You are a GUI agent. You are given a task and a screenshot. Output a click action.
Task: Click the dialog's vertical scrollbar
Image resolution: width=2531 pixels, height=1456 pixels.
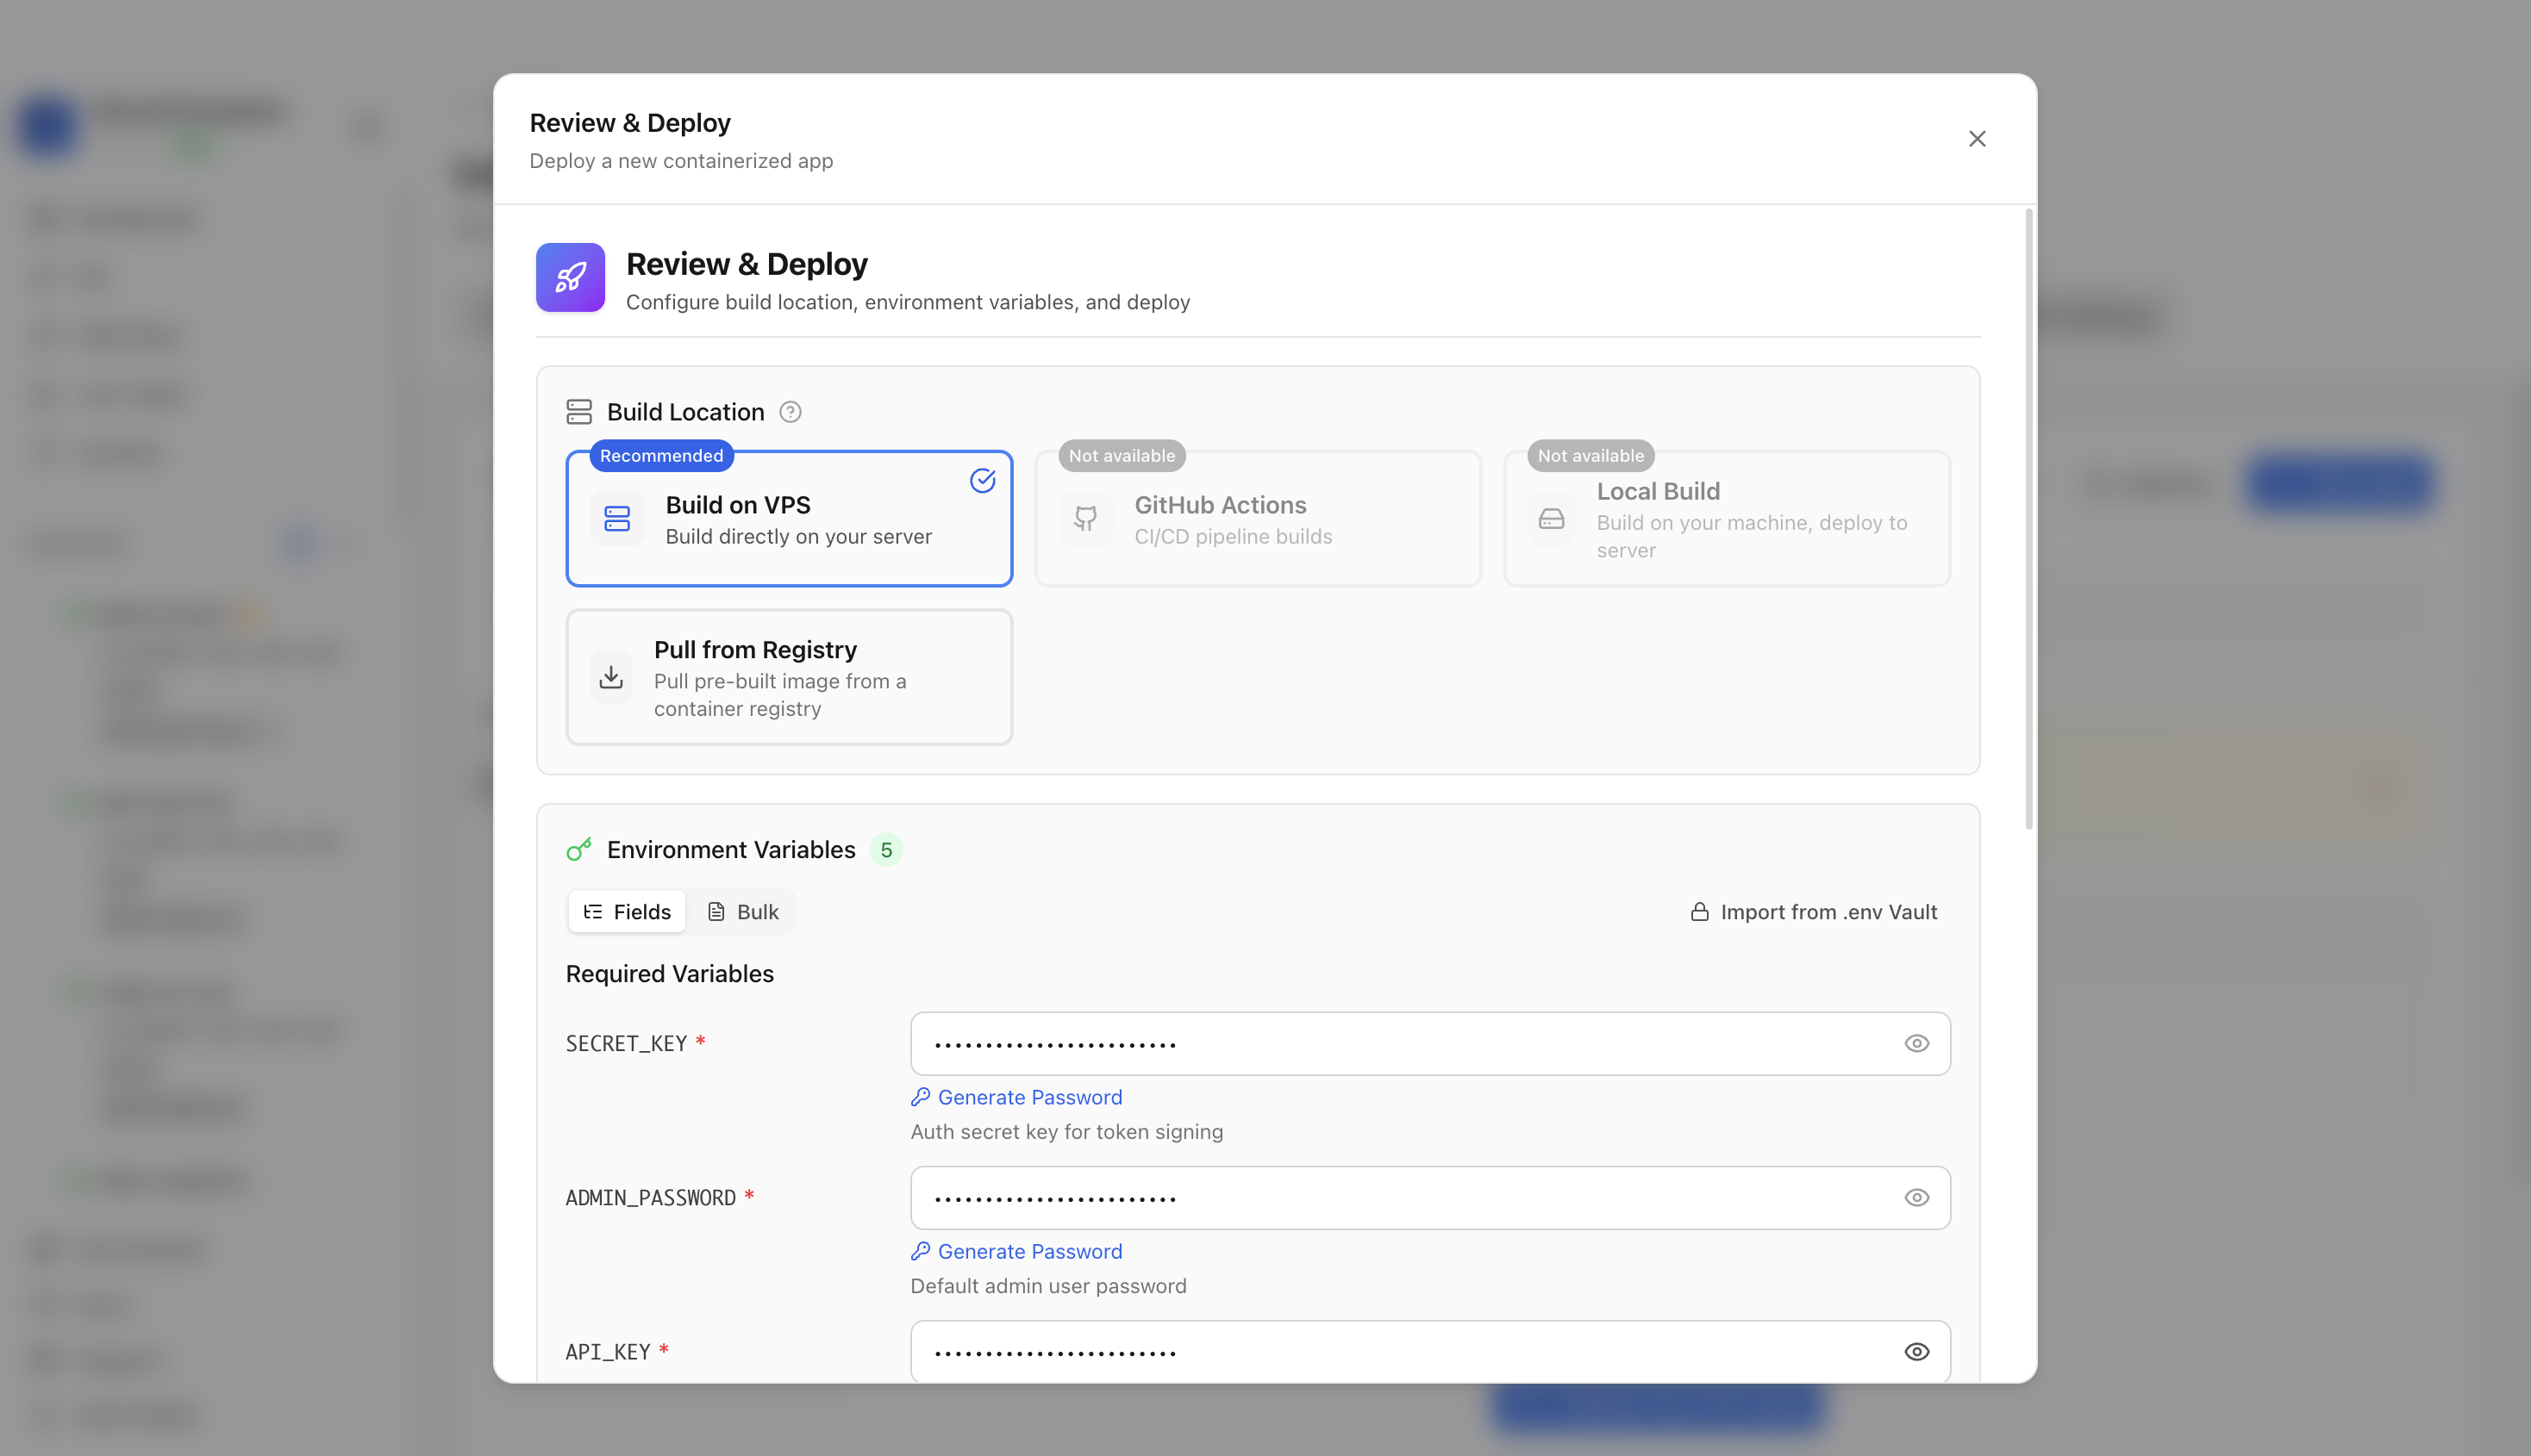click(2028, 520)
